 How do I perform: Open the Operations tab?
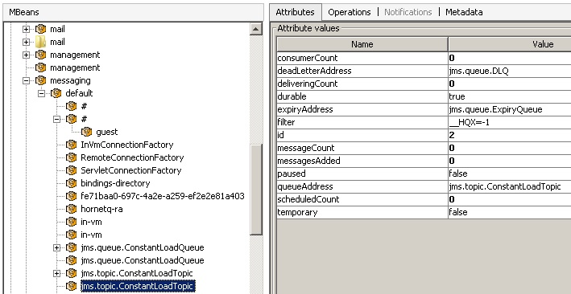click(x=350, y=12)
